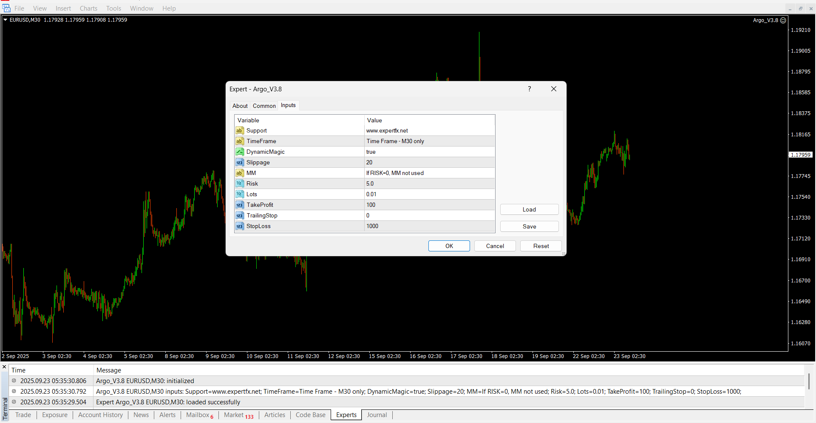Select the DynamicMagic true value cell
The height and width of the screenshot is (423, 816).
click(429, 152)
